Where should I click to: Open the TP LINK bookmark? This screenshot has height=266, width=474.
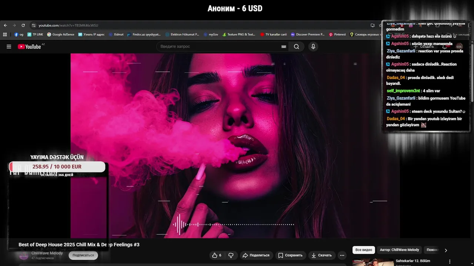tap(35, 34)
